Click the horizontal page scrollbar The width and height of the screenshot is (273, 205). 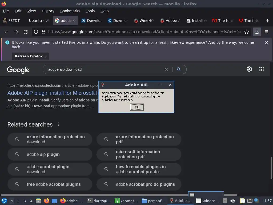click(x=119, y=195)
